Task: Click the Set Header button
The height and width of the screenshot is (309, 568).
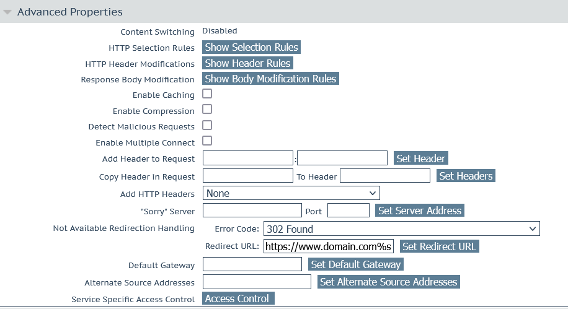Action: coord(421,159)
